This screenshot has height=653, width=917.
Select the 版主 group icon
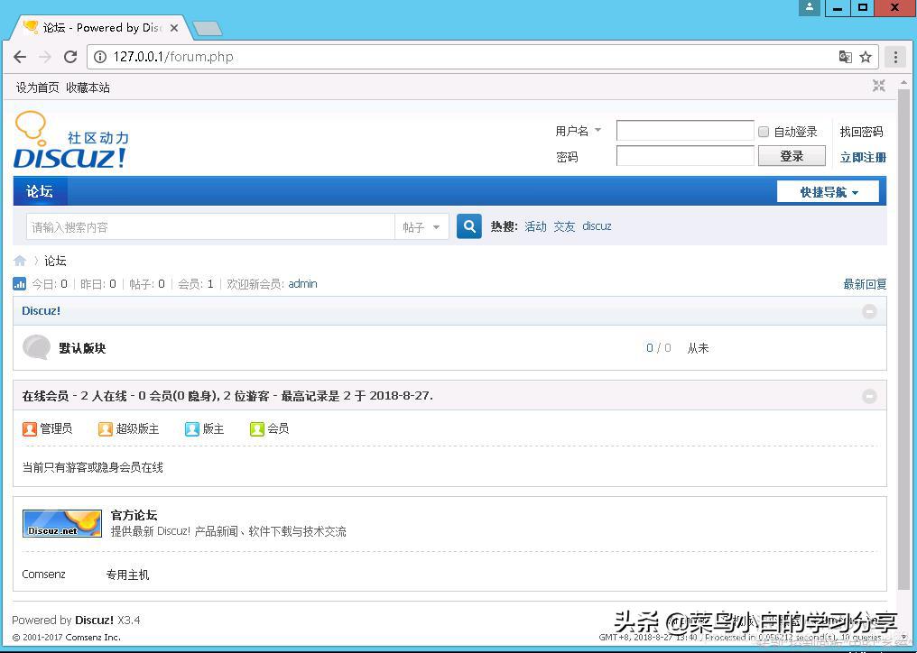[x=192, y=428]
